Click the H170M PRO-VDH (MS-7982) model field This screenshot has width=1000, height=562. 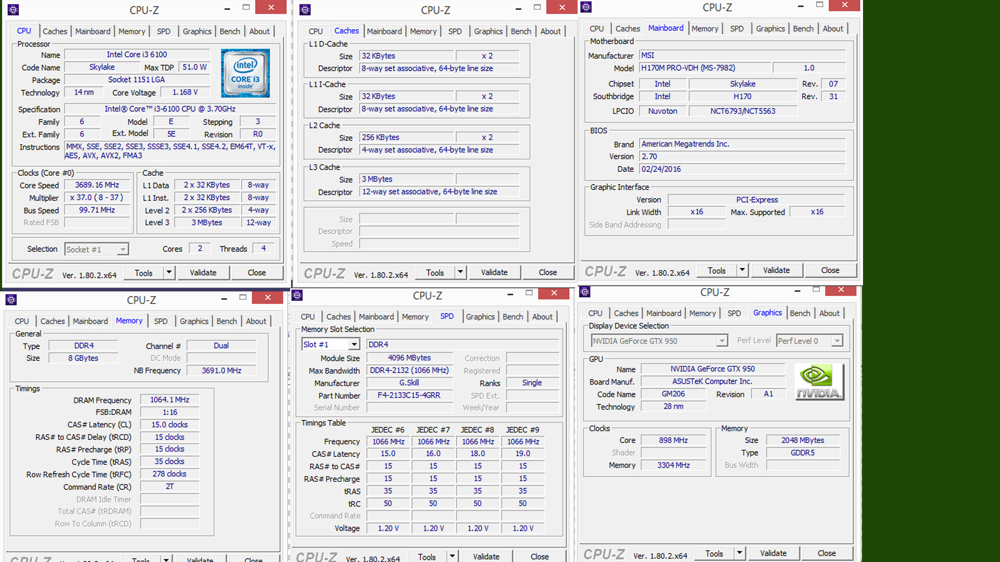[x=704, y=68]
